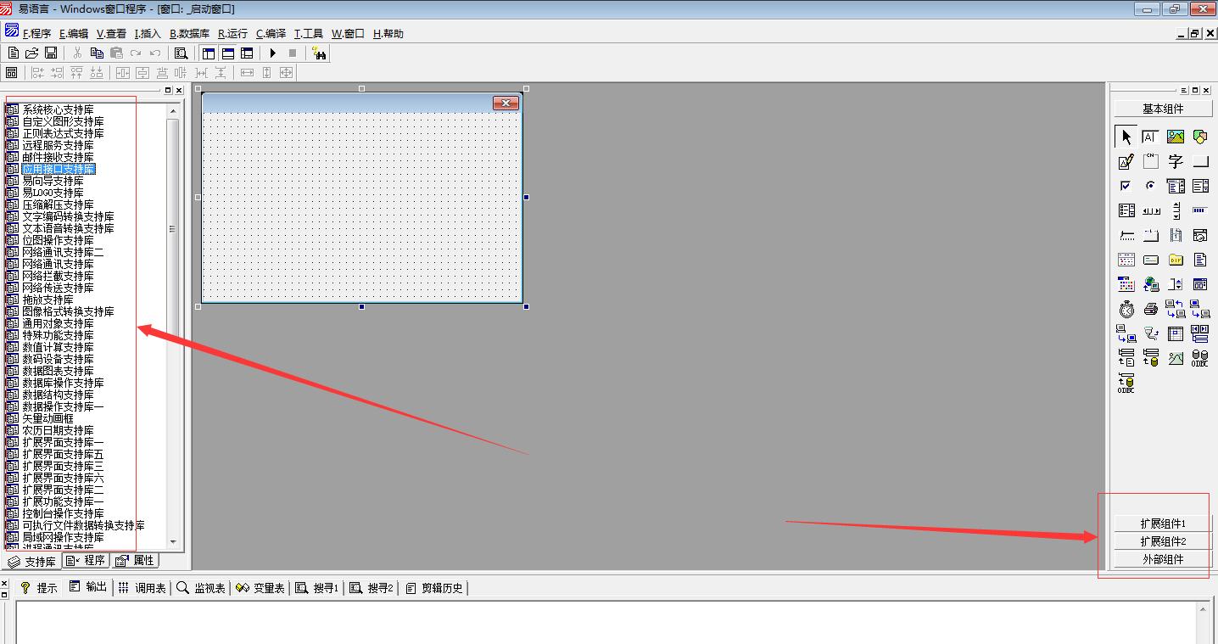This screenshot has width=1218, height=644.
Task: Select the list box component
Action: point(1199,186)
